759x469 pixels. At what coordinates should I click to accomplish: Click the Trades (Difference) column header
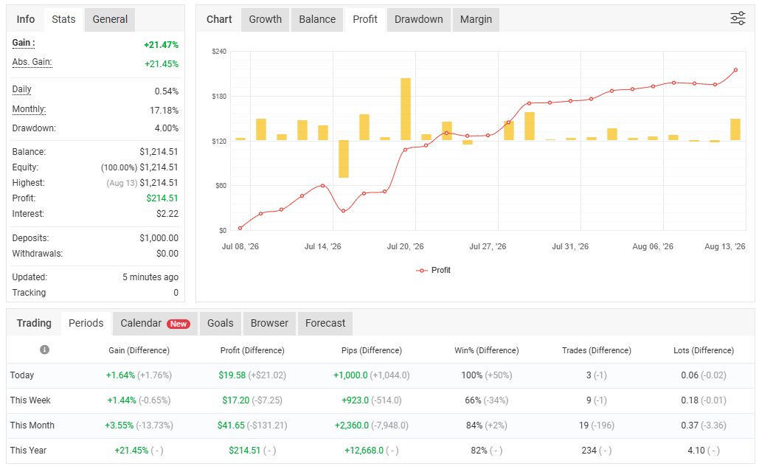pos(596,350)
